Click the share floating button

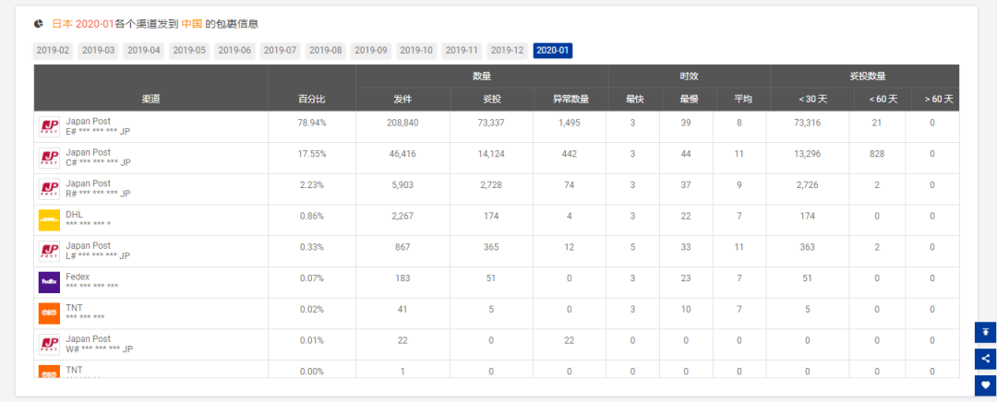[x=986, y=359]
